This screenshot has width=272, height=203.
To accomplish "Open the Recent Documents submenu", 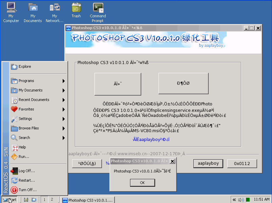I will click(x=38, y=100).
